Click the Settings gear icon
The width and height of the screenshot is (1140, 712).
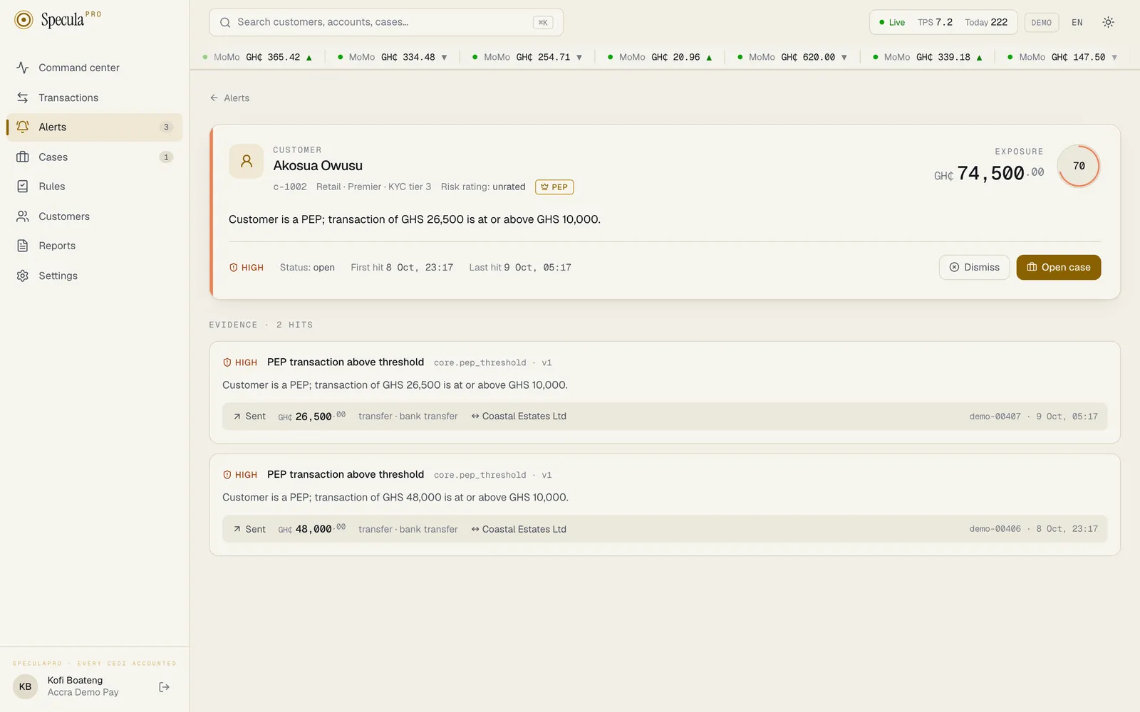click(x=23, y=276)
